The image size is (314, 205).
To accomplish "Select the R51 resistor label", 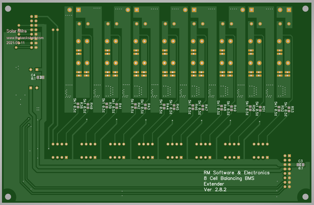I will pyautogui.click(x=264, y=109).
